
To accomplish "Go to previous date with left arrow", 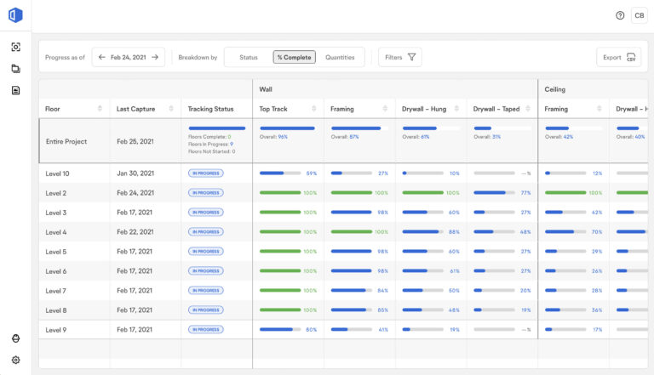I will coord(102,58).
